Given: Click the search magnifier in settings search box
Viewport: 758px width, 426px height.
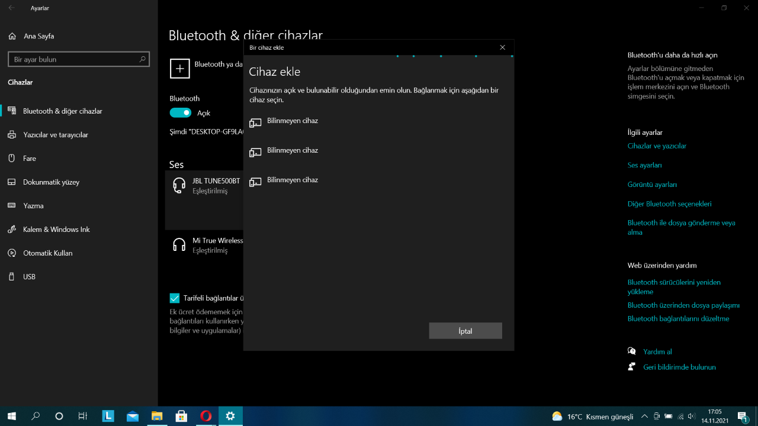Looking at the screenshot, I should click(142, 59).
